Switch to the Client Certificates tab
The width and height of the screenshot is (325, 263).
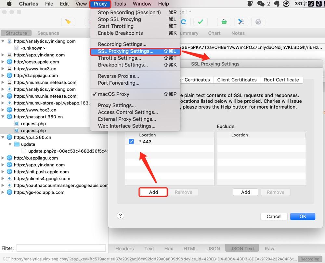coord(237,80)
